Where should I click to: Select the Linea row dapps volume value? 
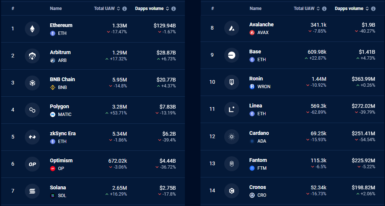363,106
